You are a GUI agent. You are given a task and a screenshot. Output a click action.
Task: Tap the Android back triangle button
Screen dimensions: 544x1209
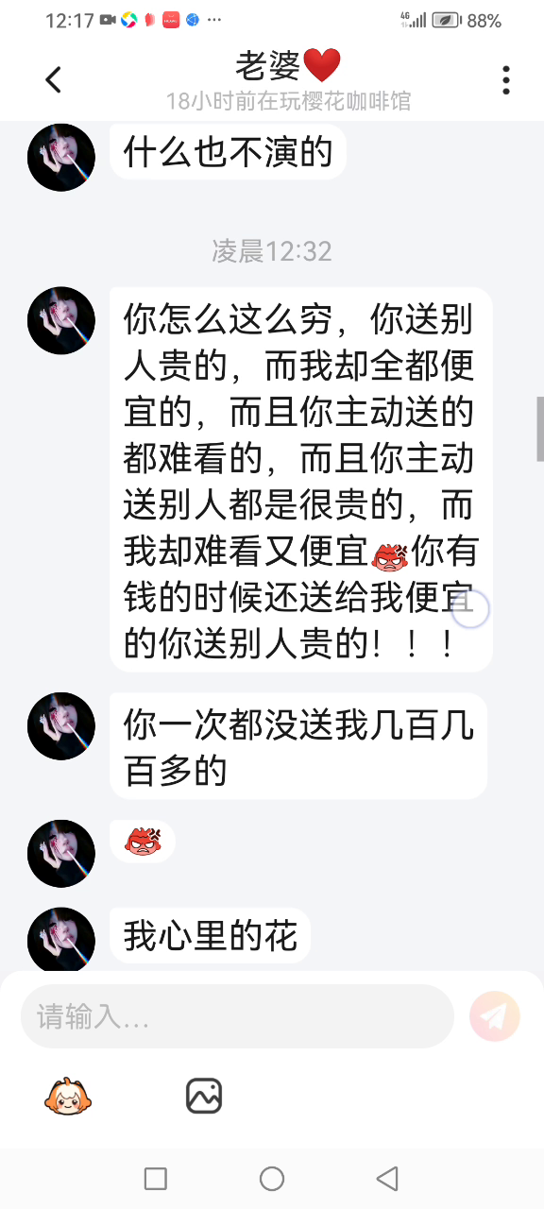click(x=387, y=1178)
